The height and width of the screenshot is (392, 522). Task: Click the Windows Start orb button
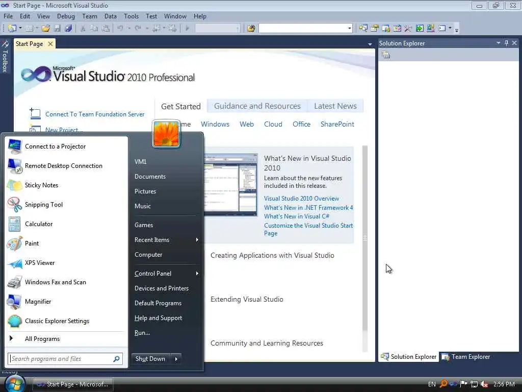[15, 384]
